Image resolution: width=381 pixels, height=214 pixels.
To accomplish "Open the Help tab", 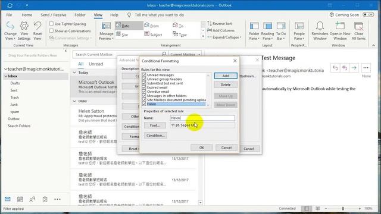I will point(114,15).
